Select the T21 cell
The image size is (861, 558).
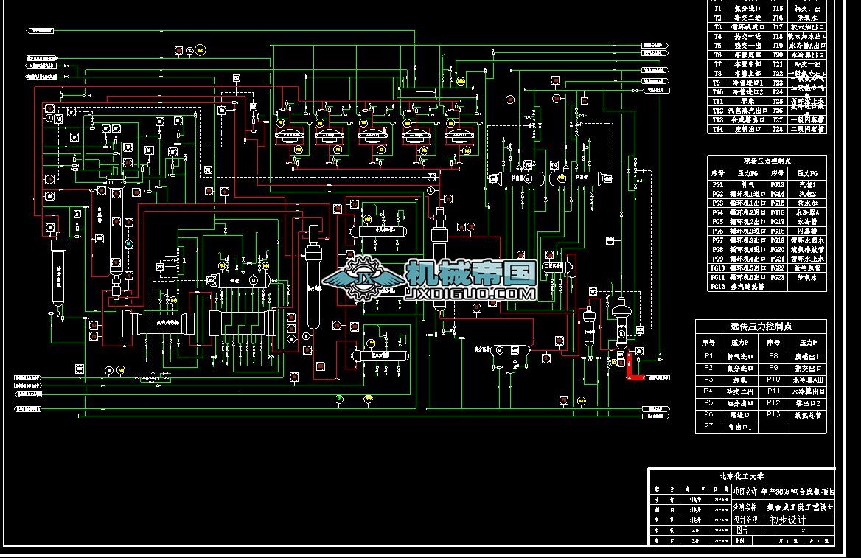click(778, 64)
